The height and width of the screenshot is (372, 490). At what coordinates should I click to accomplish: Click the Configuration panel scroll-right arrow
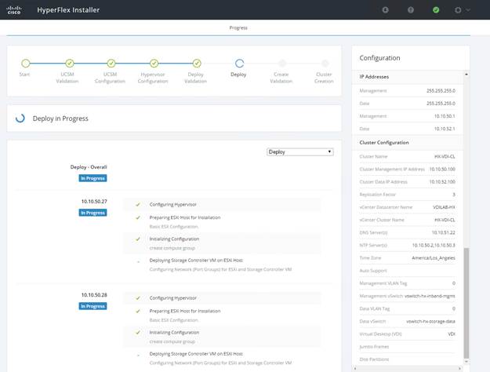coord(459,369)
